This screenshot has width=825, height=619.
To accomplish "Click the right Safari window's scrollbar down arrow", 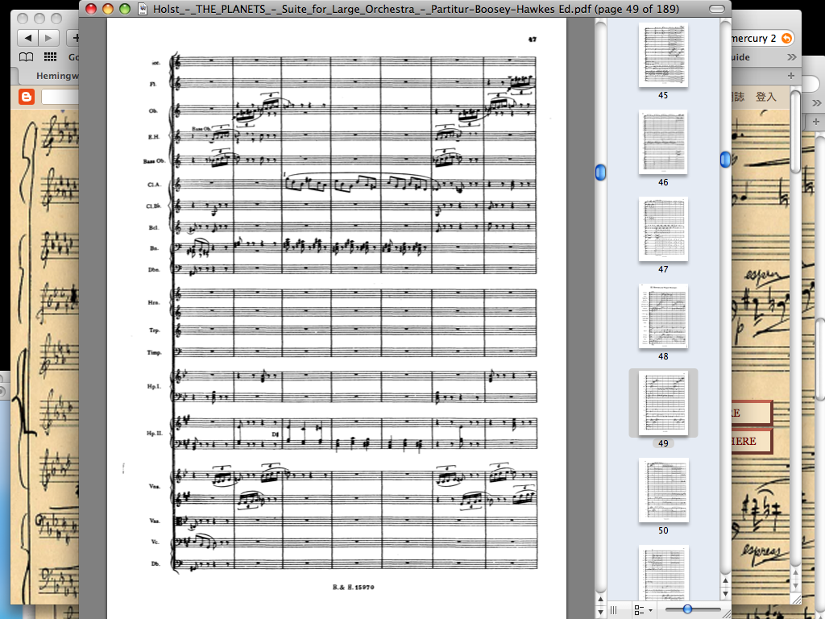I will [x=795, y=585].
